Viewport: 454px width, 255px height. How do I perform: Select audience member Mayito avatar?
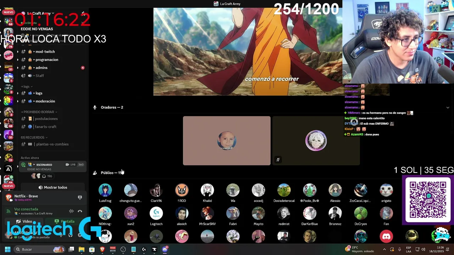pyautogui.click(x=258, y=214)
